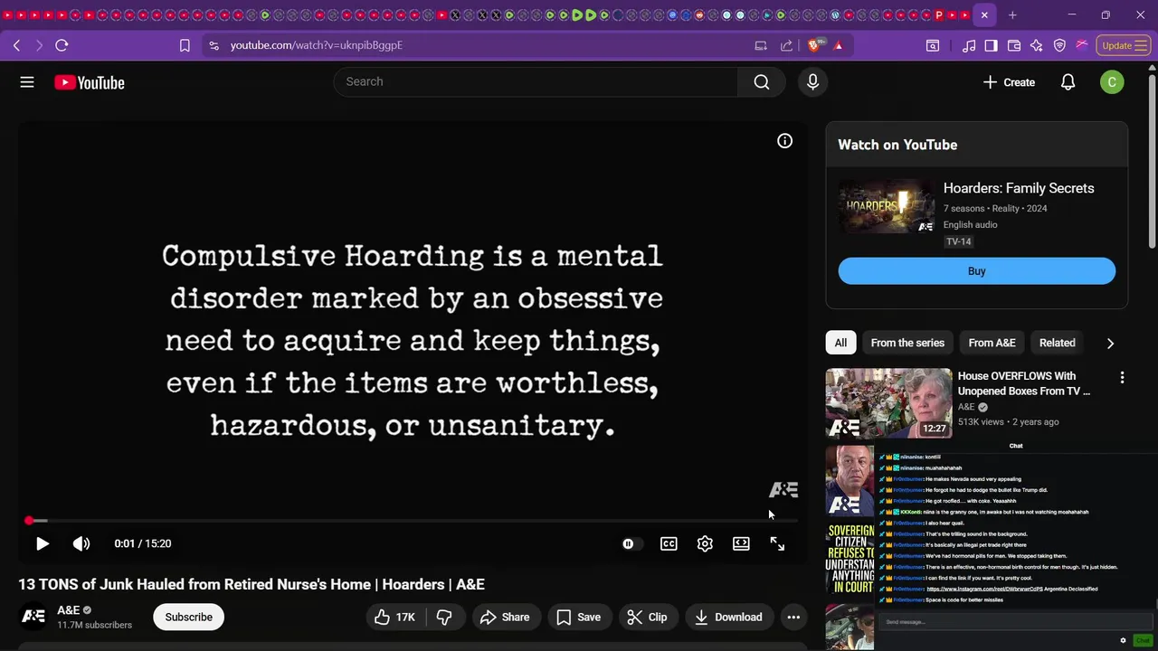Show video info card icon
The image size is (1158, 651).
[x=784, y=141]
